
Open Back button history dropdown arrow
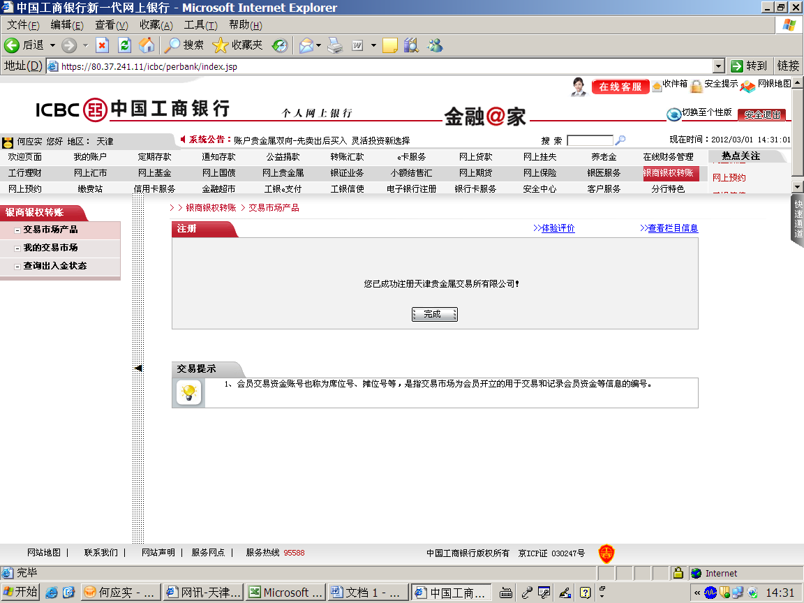pos(52,45)
